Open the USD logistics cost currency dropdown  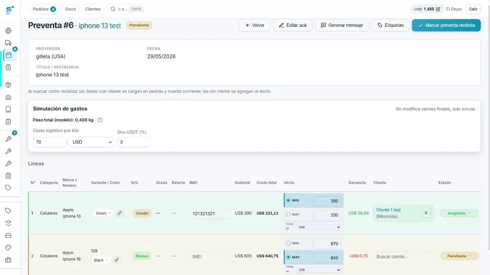click(x=90, y=142)
